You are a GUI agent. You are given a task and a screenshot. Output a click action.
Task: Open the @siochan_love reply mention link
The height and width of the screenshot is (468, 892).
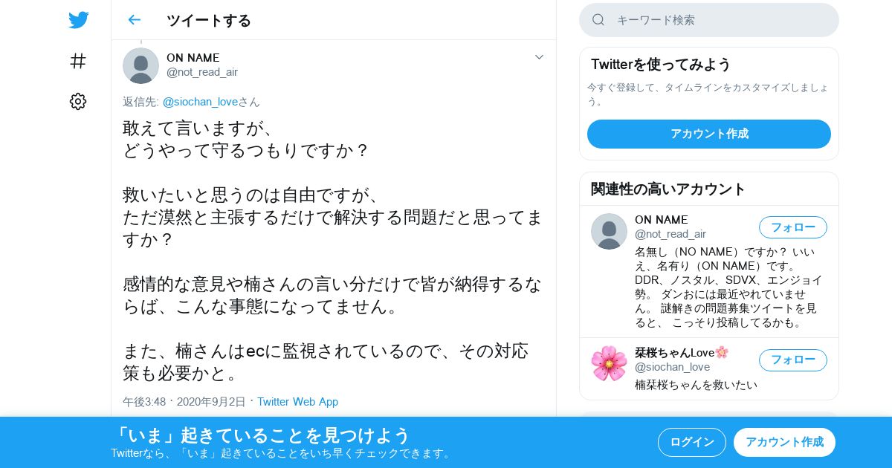coord(200,102)
